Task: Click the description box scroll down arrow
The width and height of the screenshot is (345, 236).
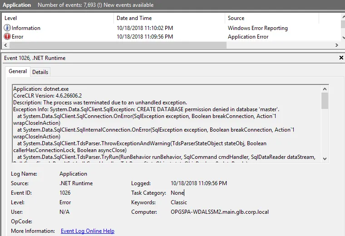Action: (x=325, y=158)
